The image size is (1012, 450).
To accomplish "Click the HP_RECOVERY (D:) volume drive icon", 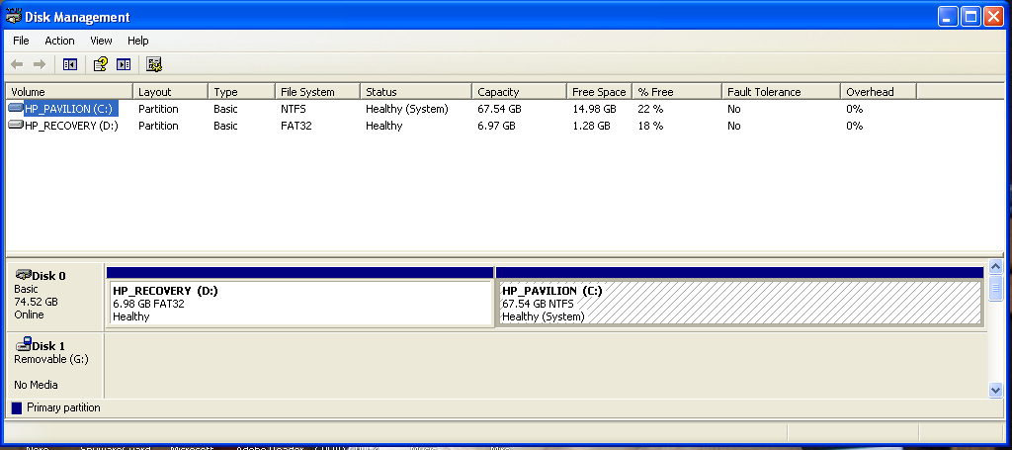I will click(x=16, y=126).
